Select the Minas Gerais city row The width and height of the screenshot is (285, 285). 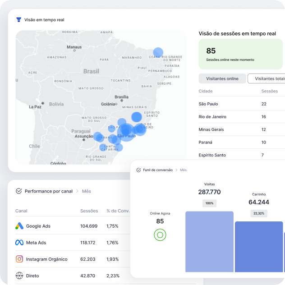pyautogui.click(x=242, y=129)
